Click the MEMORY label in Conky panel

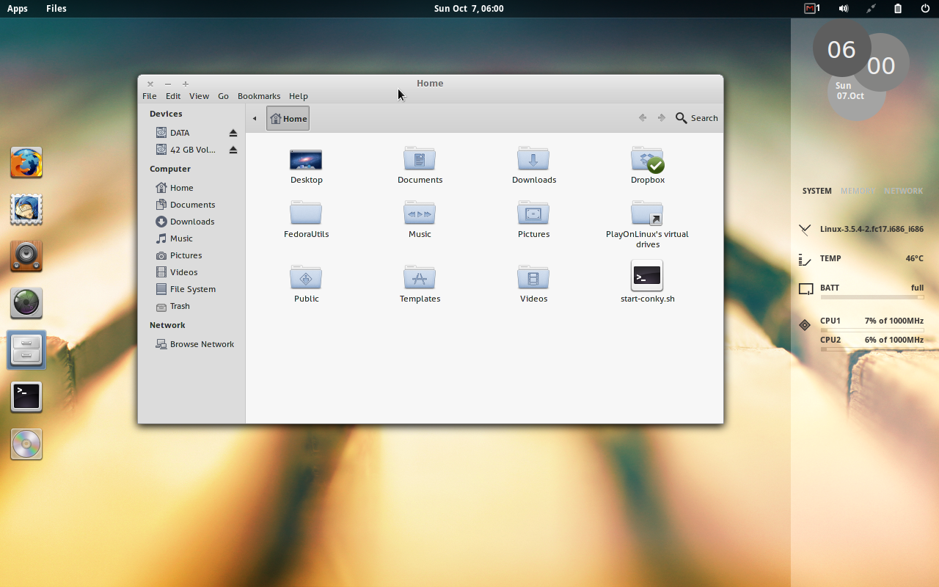[x=858, y=191]
